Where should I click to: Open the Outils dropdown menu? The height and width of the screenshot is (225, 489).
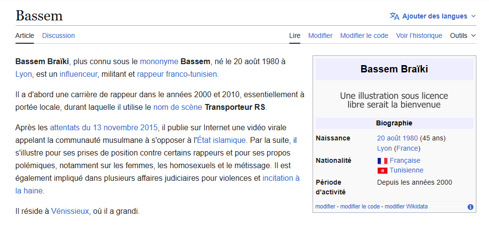[x=463, y=35]
